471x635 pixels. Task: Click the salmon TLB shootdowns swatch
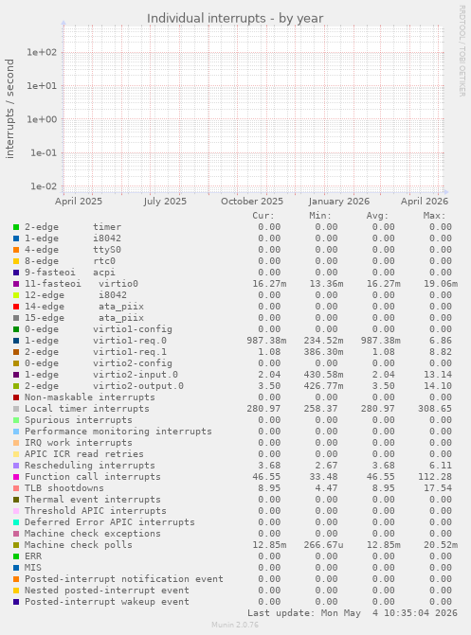coord(16,488)
